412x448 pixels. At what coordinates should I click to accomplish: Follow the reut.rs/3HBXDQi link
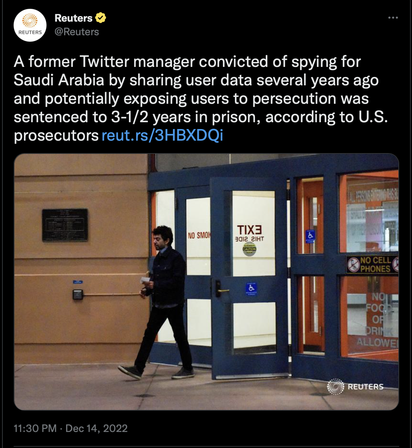click(162, 135)
